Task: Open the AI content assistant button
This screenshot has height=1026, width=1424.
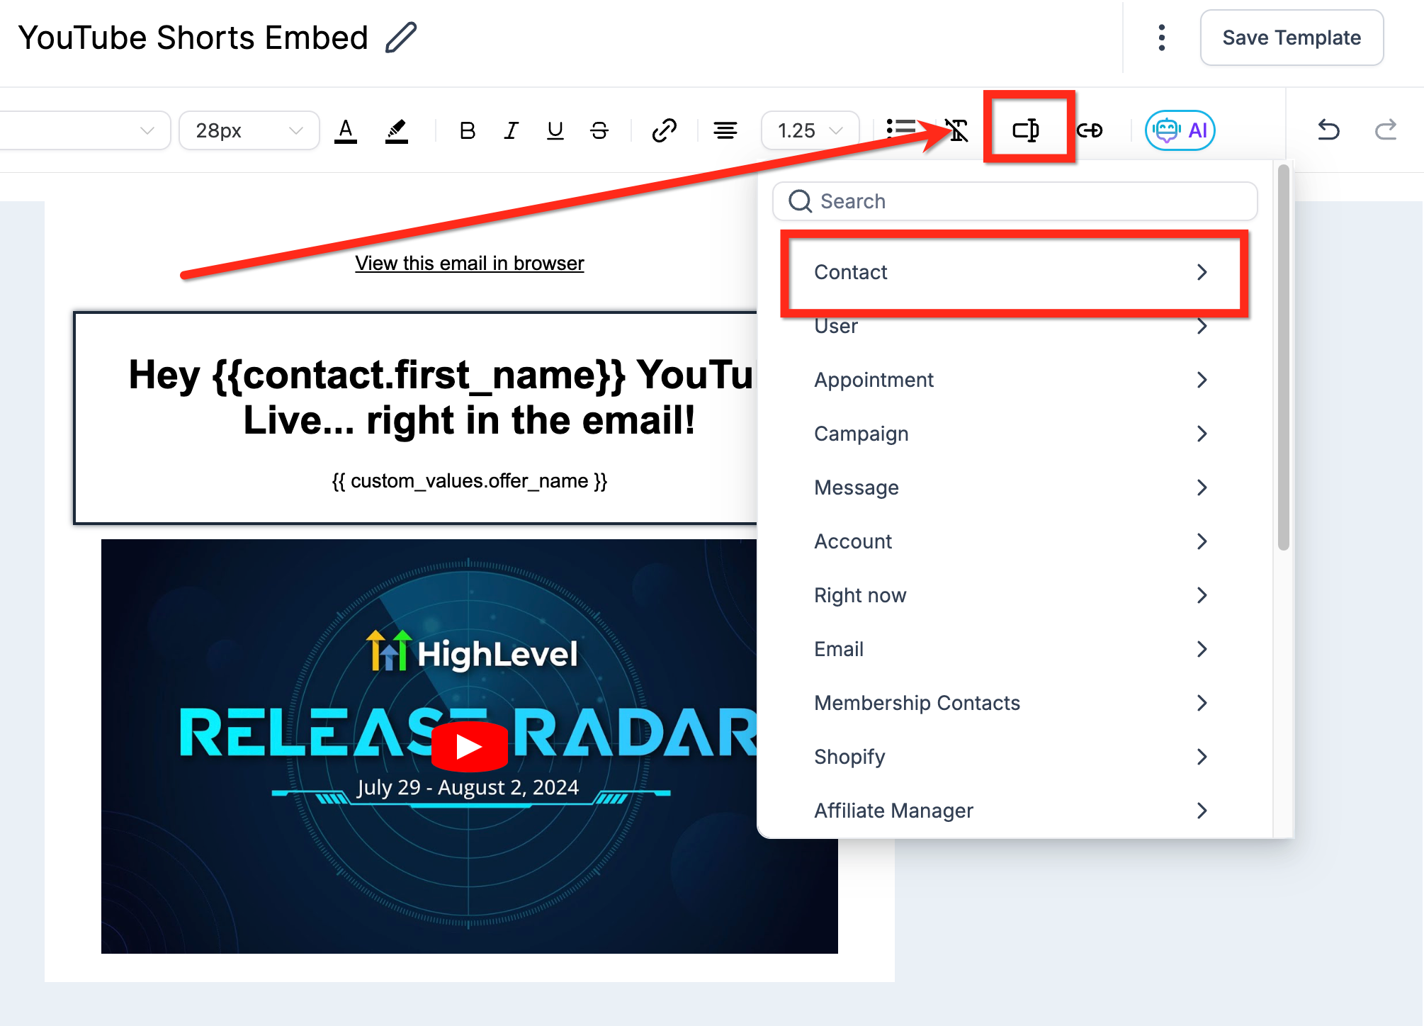Action: click(1180, 130)
